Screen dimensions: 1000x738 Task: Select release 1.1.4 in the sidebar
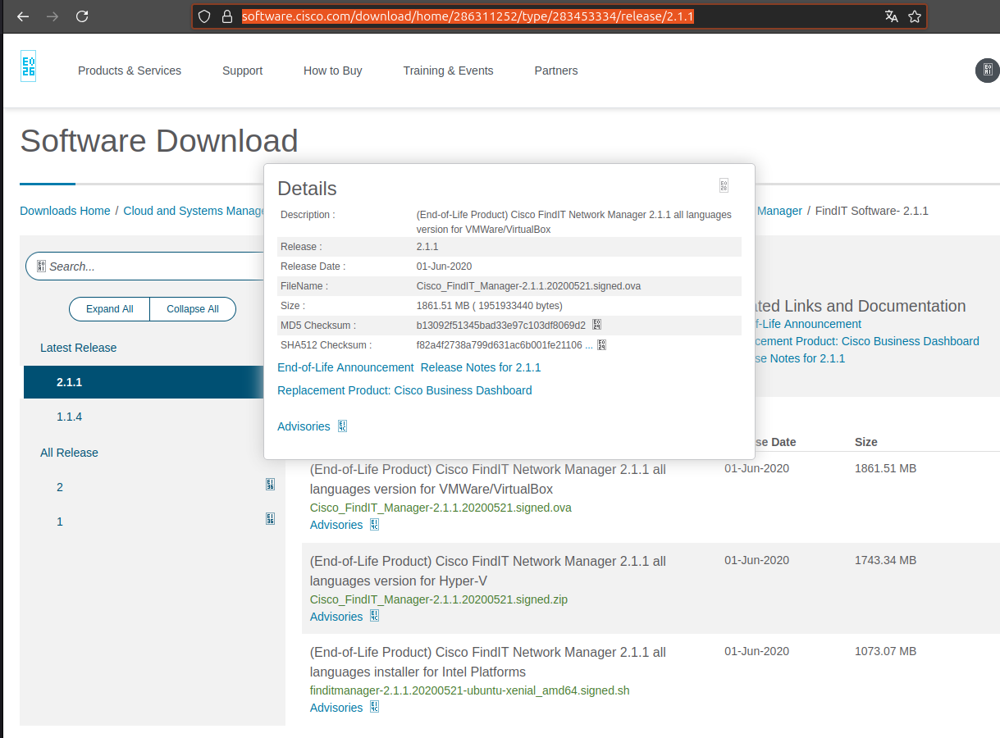pyautogui.click(x=70, y=417)
